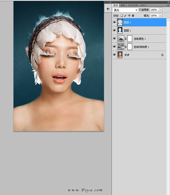Screen dimensions: 170x195
Task: Click the layer mask link icon on 选取颜色 1
Action: 126,38
